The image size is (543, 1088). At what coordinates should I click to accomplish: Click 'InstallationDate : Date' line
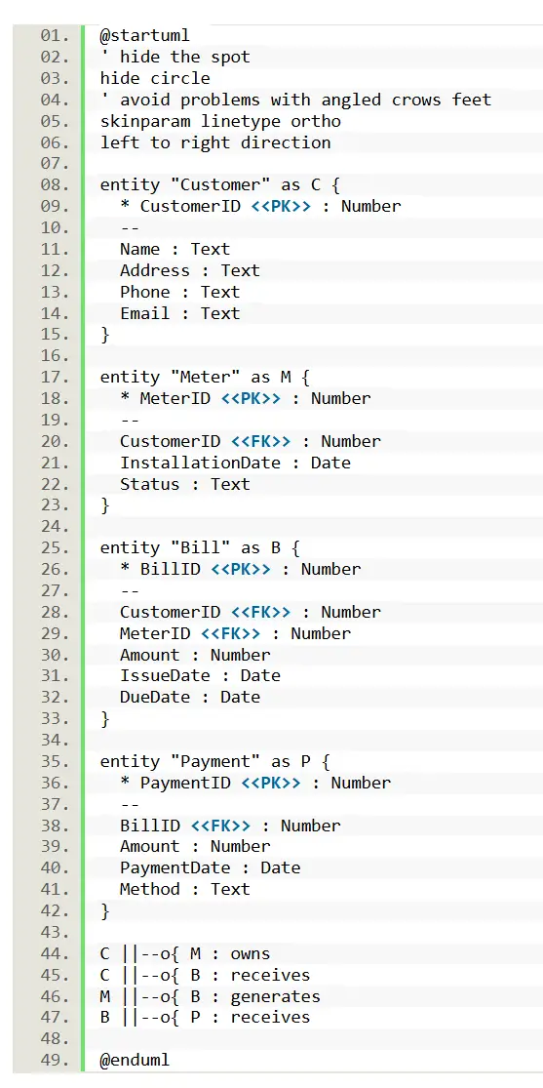point(236,463)
